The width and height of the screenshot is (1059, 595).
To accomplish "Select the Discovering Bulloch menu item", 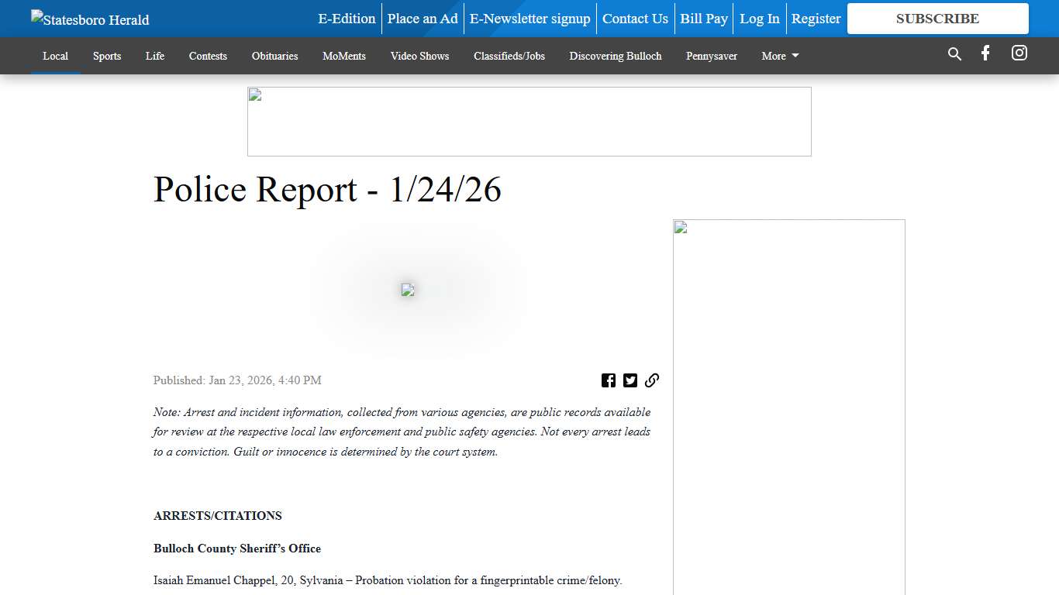I will 615,56.
